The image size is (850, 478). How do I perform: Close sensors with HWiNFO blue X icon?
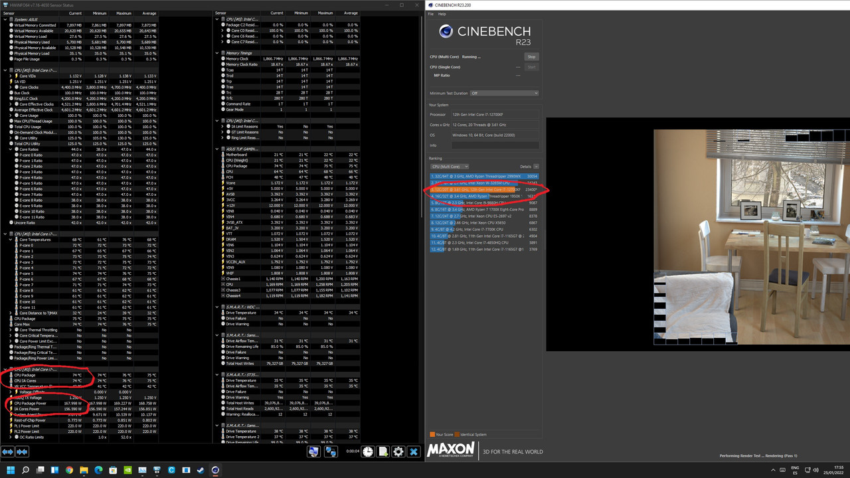click(414, 451)
